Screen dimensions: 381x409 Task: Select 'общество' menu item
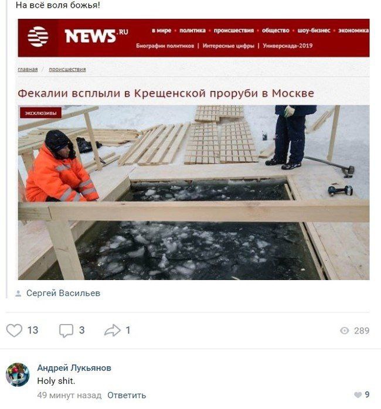(x=275, y=30)
